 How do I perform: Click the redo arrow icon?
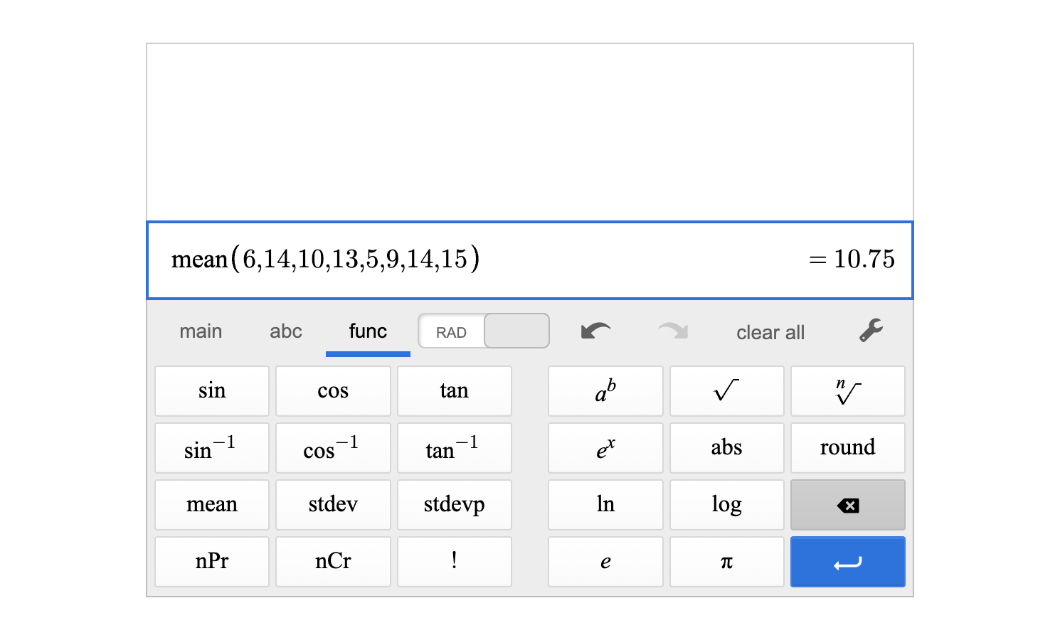[672, 330]
